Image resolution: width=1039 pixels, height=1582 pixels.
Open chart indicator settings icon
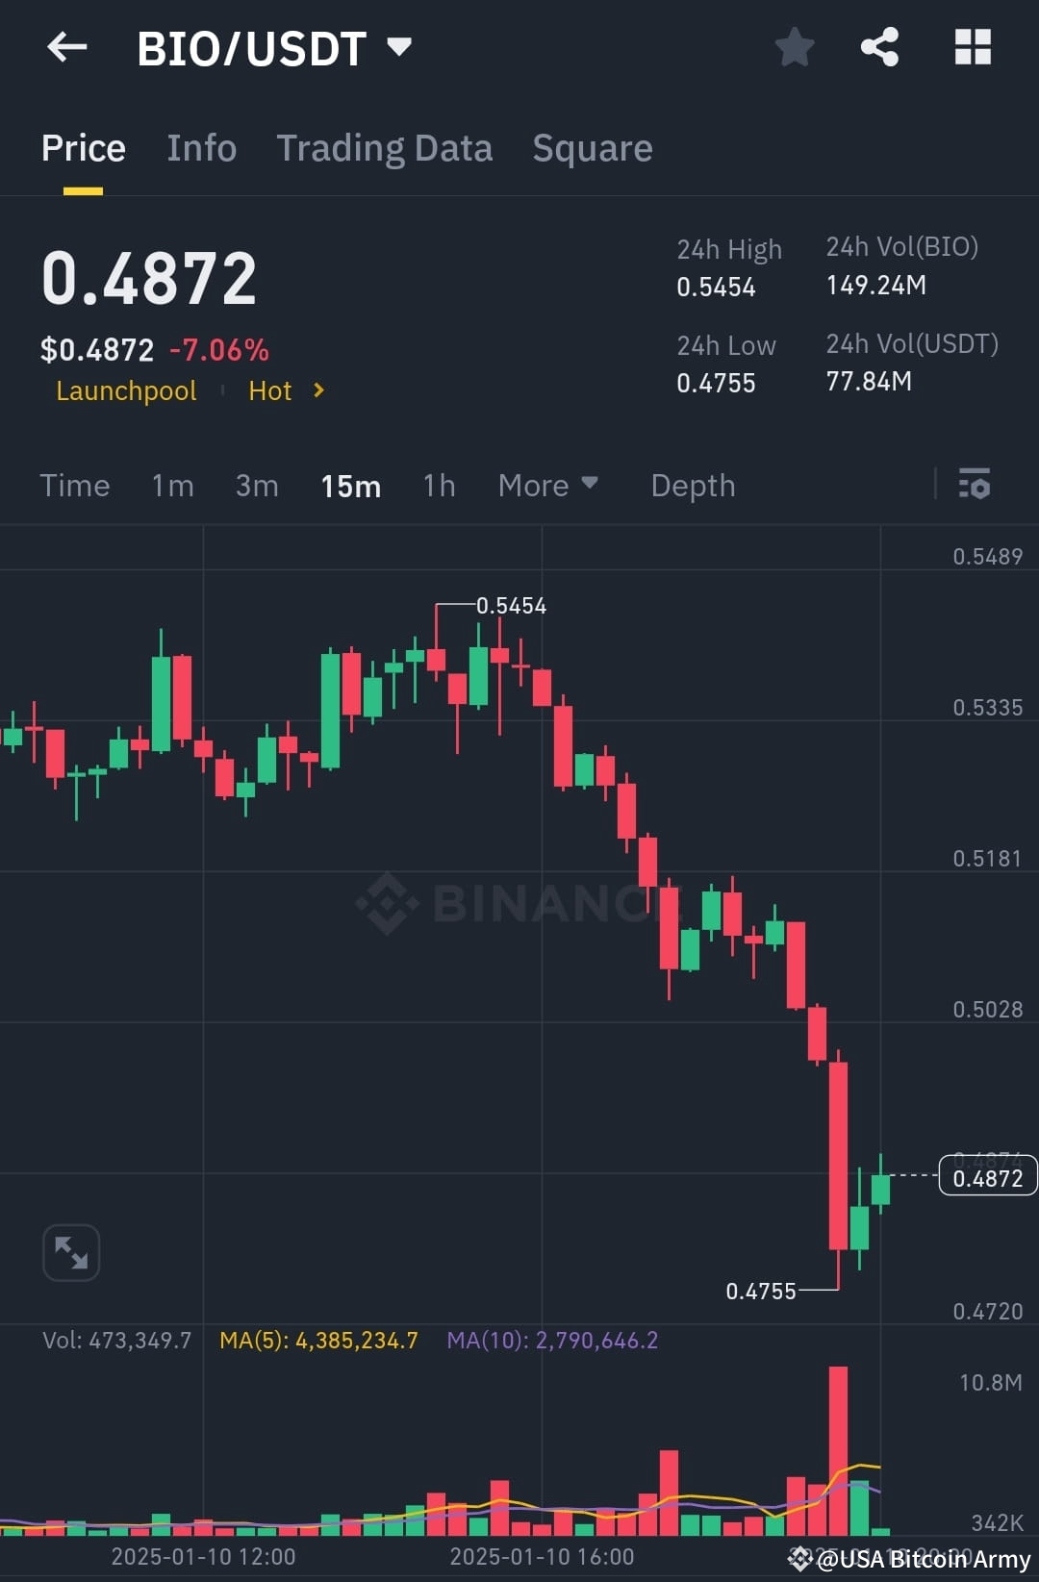(975, 486)
